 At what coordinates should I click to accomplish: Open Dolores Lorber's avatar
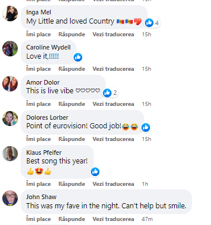click(10, 119)
